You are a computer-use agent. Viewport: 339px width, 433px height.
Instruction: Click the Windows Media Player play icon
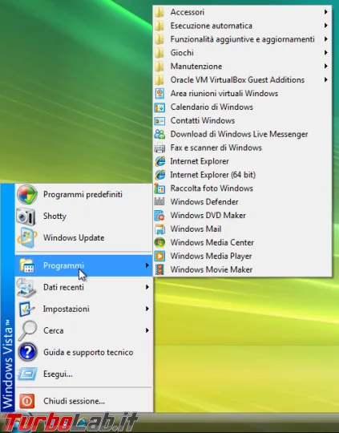coord(159,256)
